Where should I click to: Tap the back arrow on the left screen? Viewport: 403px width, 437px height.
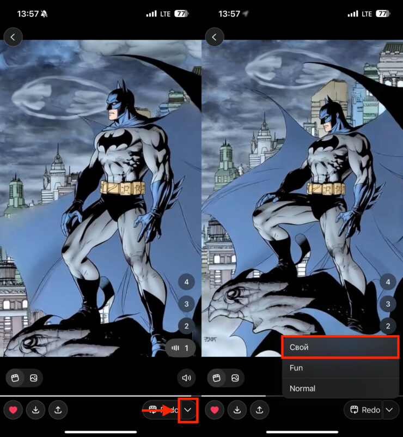13,37
